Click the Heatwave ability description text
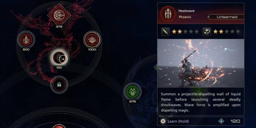The height and width of the screenshot is (128, 256). pyautogui.click(x=201, y=102)
